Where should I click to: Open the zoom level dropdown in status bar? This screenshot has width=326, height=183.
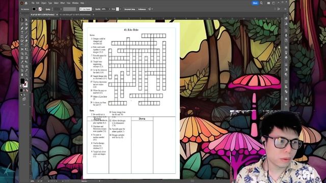[x=38, y=181]
